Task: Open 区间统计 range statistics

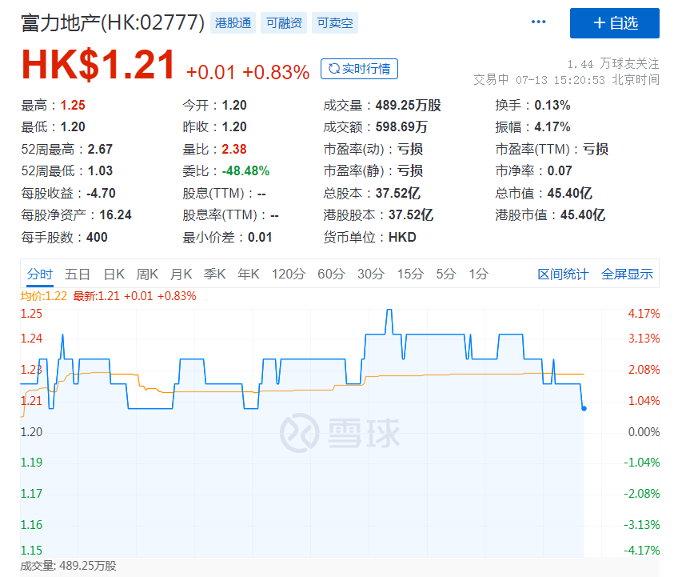Action: [562, 274]
